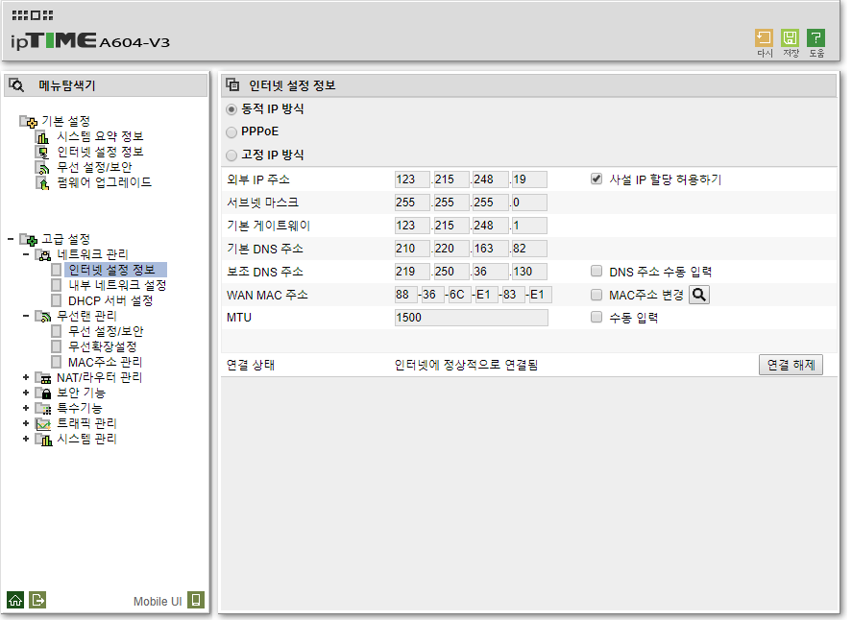The width and height of the screenshot is (852, 620).
Task: Click the 펌웨어 업그레이드 icon
Action: (x=43, y=183)
